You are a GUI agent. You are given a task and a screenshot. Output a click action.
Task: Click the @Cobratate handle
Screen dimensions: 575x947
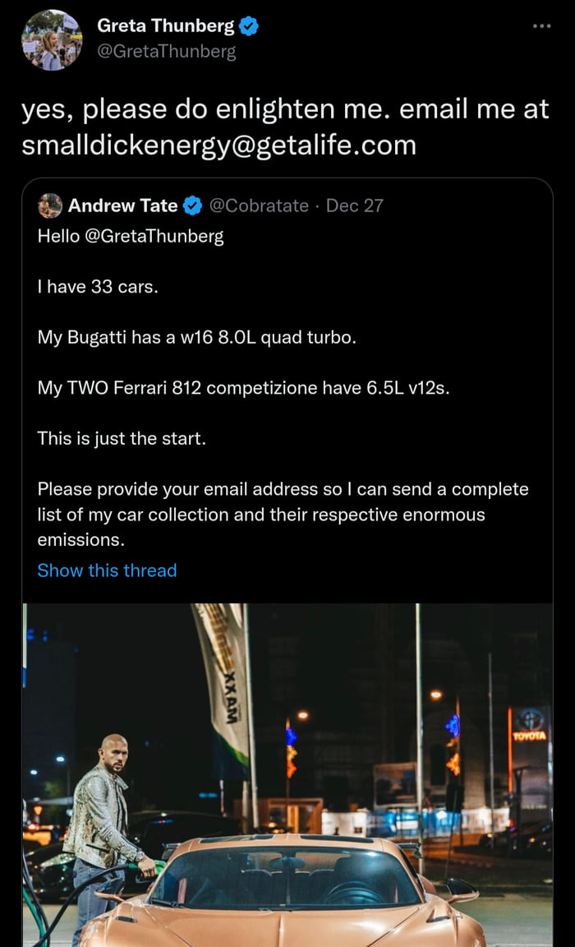[x=260, y=206]
